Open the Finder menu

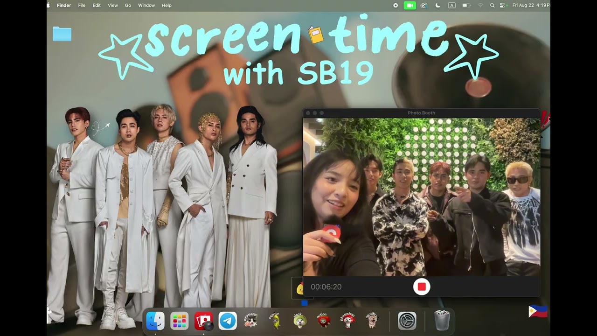coord(64,5)
